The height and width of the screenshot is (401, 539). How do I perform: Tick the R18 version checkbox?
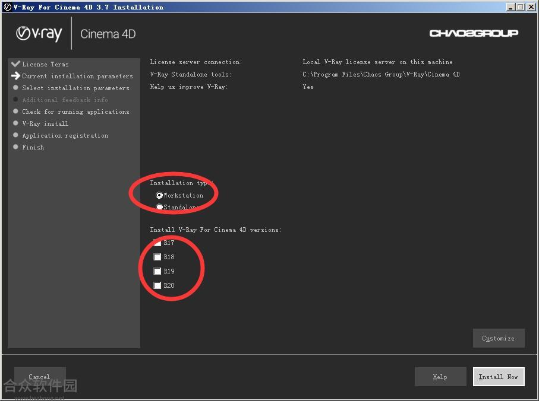(157, 257)
